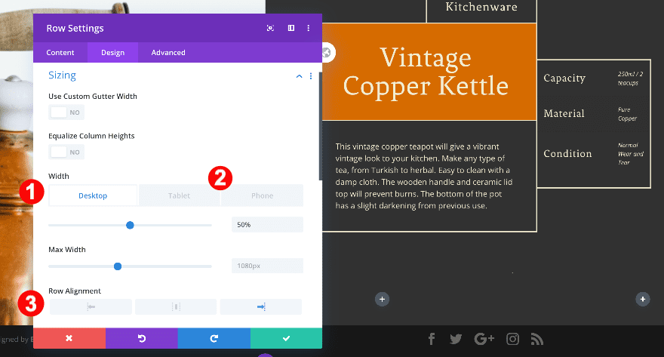664x357 pixels.
Task: Toggle Use Custom Gutter Width switch
Action: [x=66, y=112]
